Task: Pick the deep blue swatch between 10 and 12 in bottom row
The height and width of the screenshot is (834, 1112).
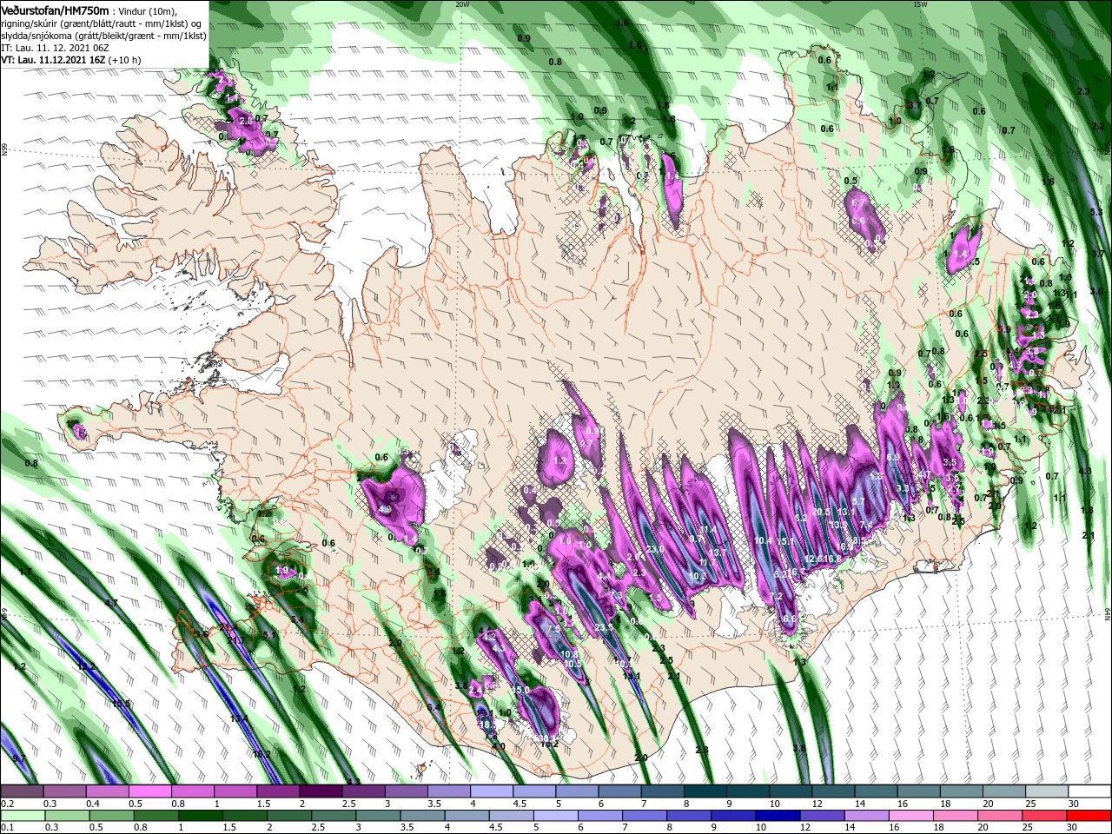Action: pyautogui.click(x=778, y=816)
